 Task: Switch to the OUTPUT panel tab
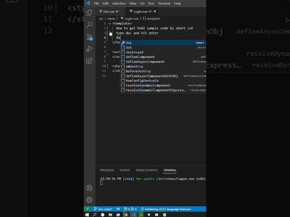pyautogui.click(x=125, y=170)
